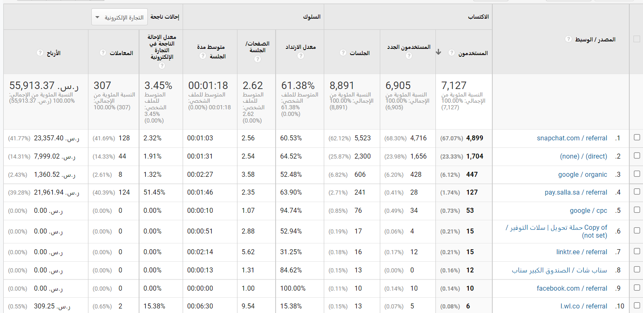
Task: Click the linktr.ee / referral link
Action: [x=582, y=252]
